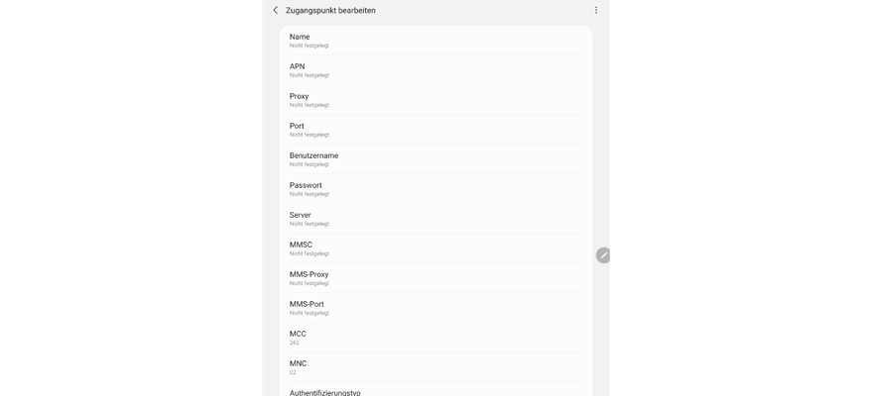
Task: Open the MMS-Proxy setting
Action: (435, 278)
